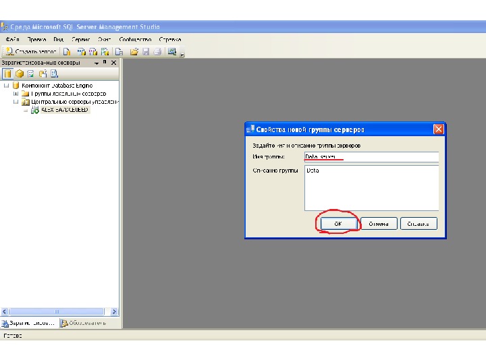Select the Группы локальных серверов folder
Screen dimensions: 486x364
(x=68, y=94)
